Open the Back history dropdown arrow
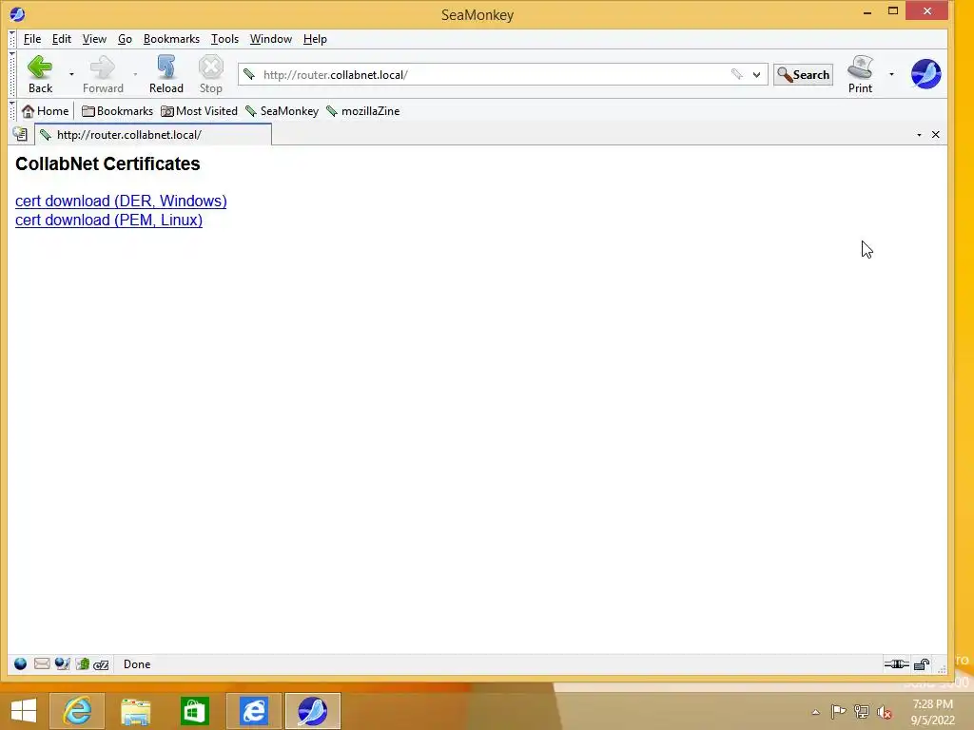974x730 pixels. click(x=71, y=74)
